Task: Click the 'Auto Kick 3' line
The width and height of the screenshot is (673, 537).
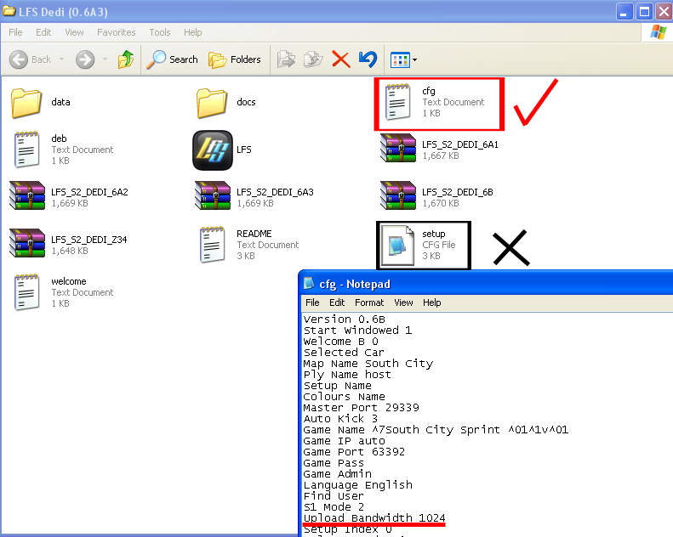Action: pos(340,419)
